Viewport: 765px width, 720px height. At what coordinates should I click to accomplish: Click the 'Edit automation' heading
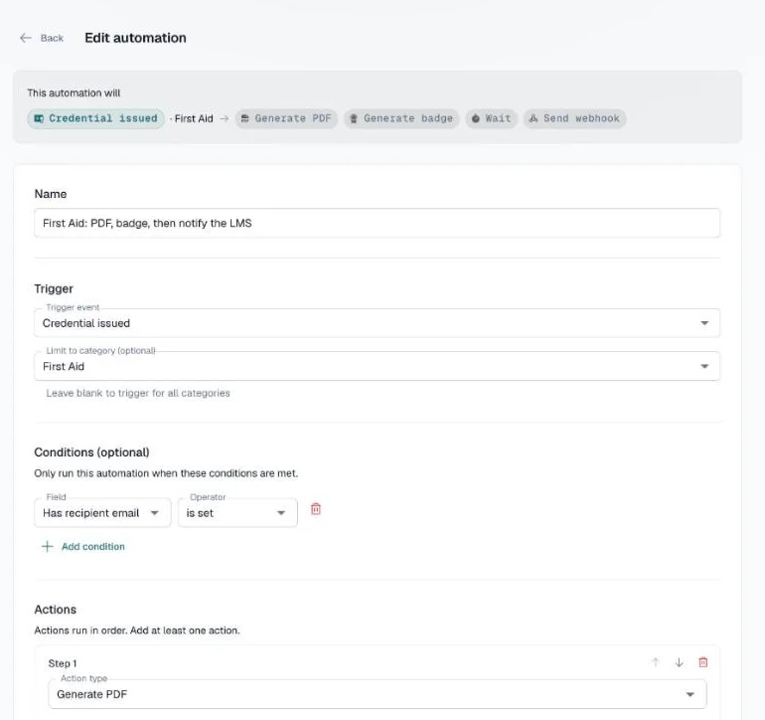click(135, 38)
